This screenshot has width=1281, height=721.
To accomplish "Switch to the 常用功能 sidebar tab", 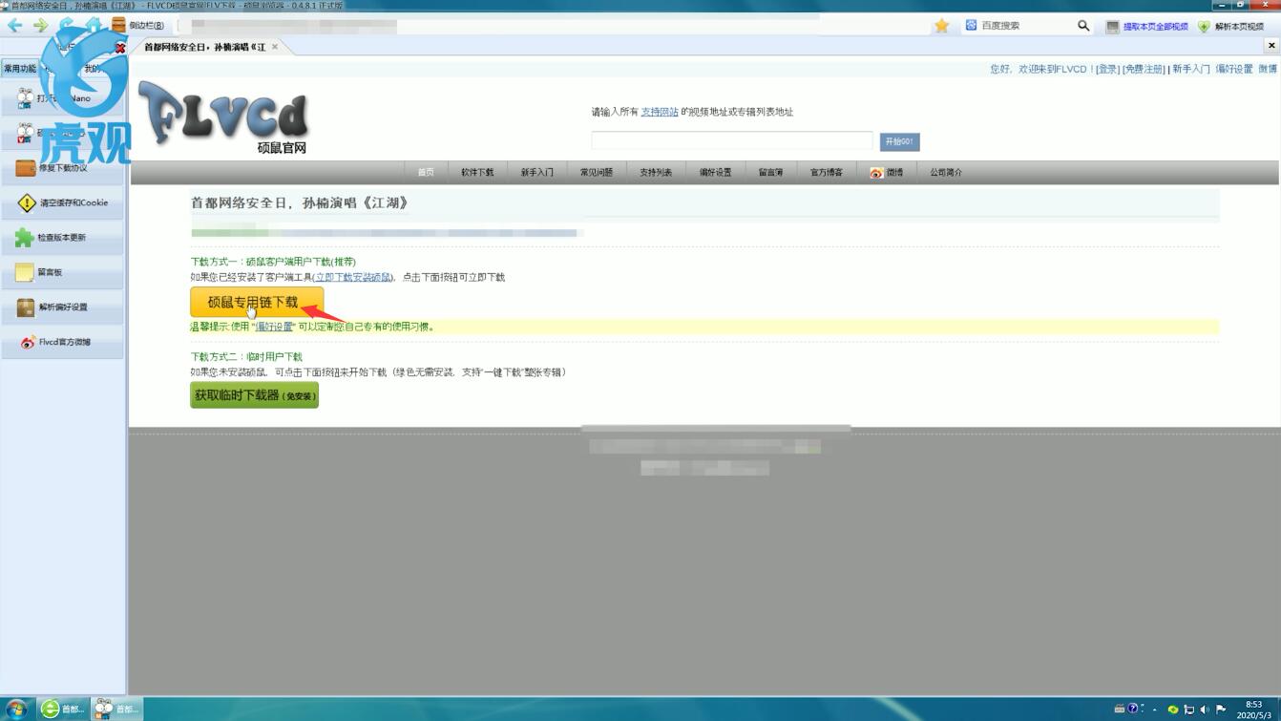I will click(x=20, y=69).
